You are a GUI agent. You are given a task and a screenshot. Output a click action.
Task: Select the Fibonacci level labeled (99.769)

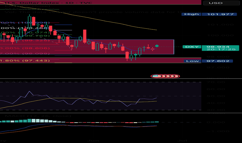click(25, 36)
